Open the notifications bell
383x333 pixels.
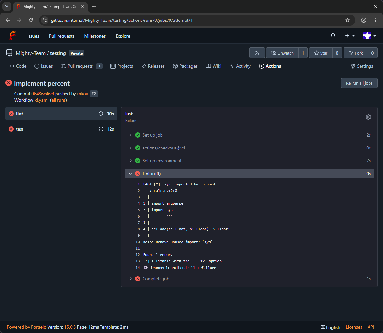[333, 36]
